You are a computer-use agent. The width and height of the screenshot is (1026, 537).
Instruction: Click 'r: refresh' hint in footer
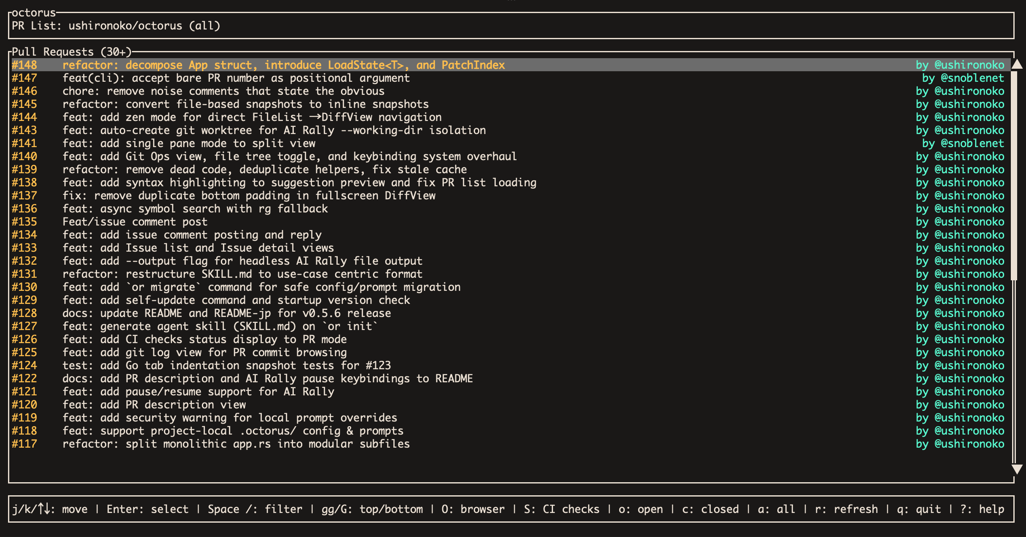(846, 509)
